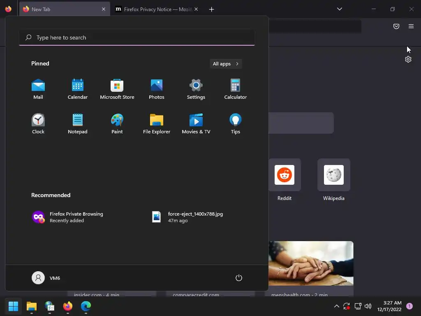Viewport: 421px width, 316px height.
Task: Open the Tips app
Action: click(x=236, y=124)
